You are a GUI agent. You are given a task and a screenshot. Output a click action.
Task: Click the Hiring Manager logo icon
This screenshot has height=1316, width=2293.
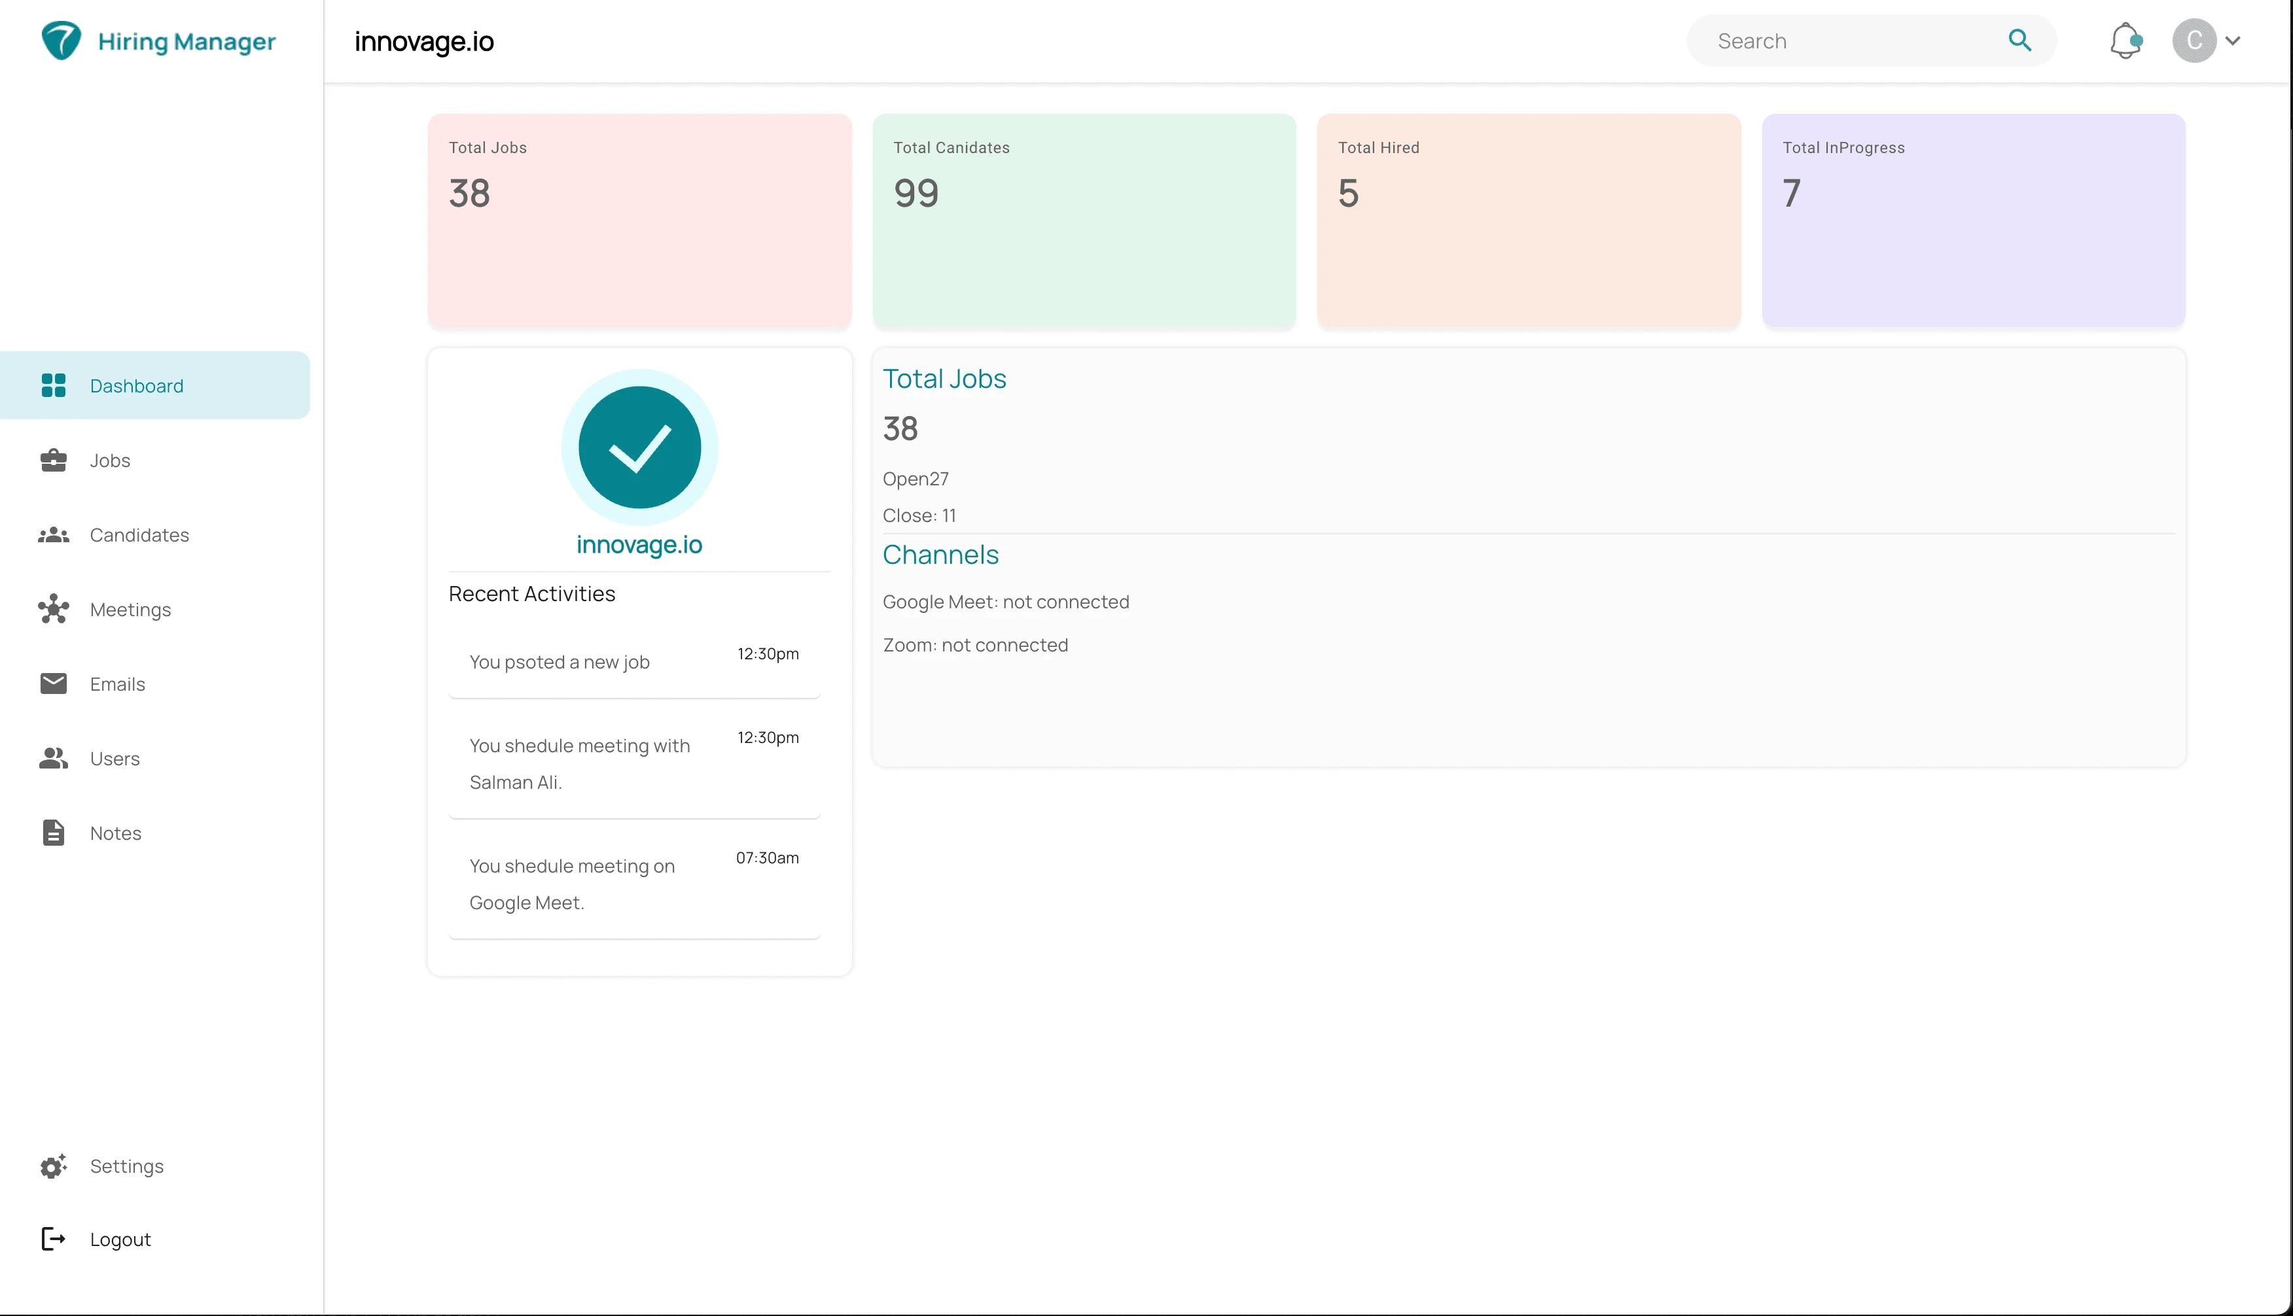pyautogui.click(x=62, y=41)
